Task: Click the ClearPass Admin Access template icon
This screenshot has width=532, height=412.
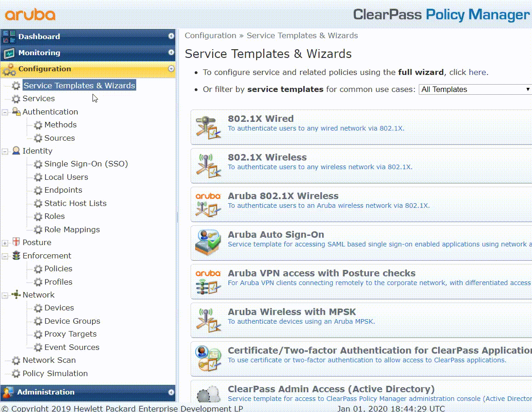Action: pos(208,394)
